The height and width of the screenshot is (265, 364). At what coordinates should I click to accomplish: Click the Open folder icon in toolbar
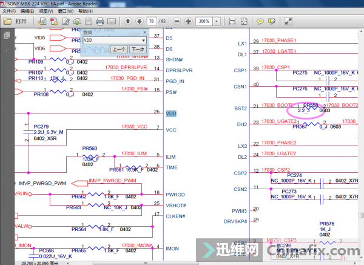pos(7,21)
